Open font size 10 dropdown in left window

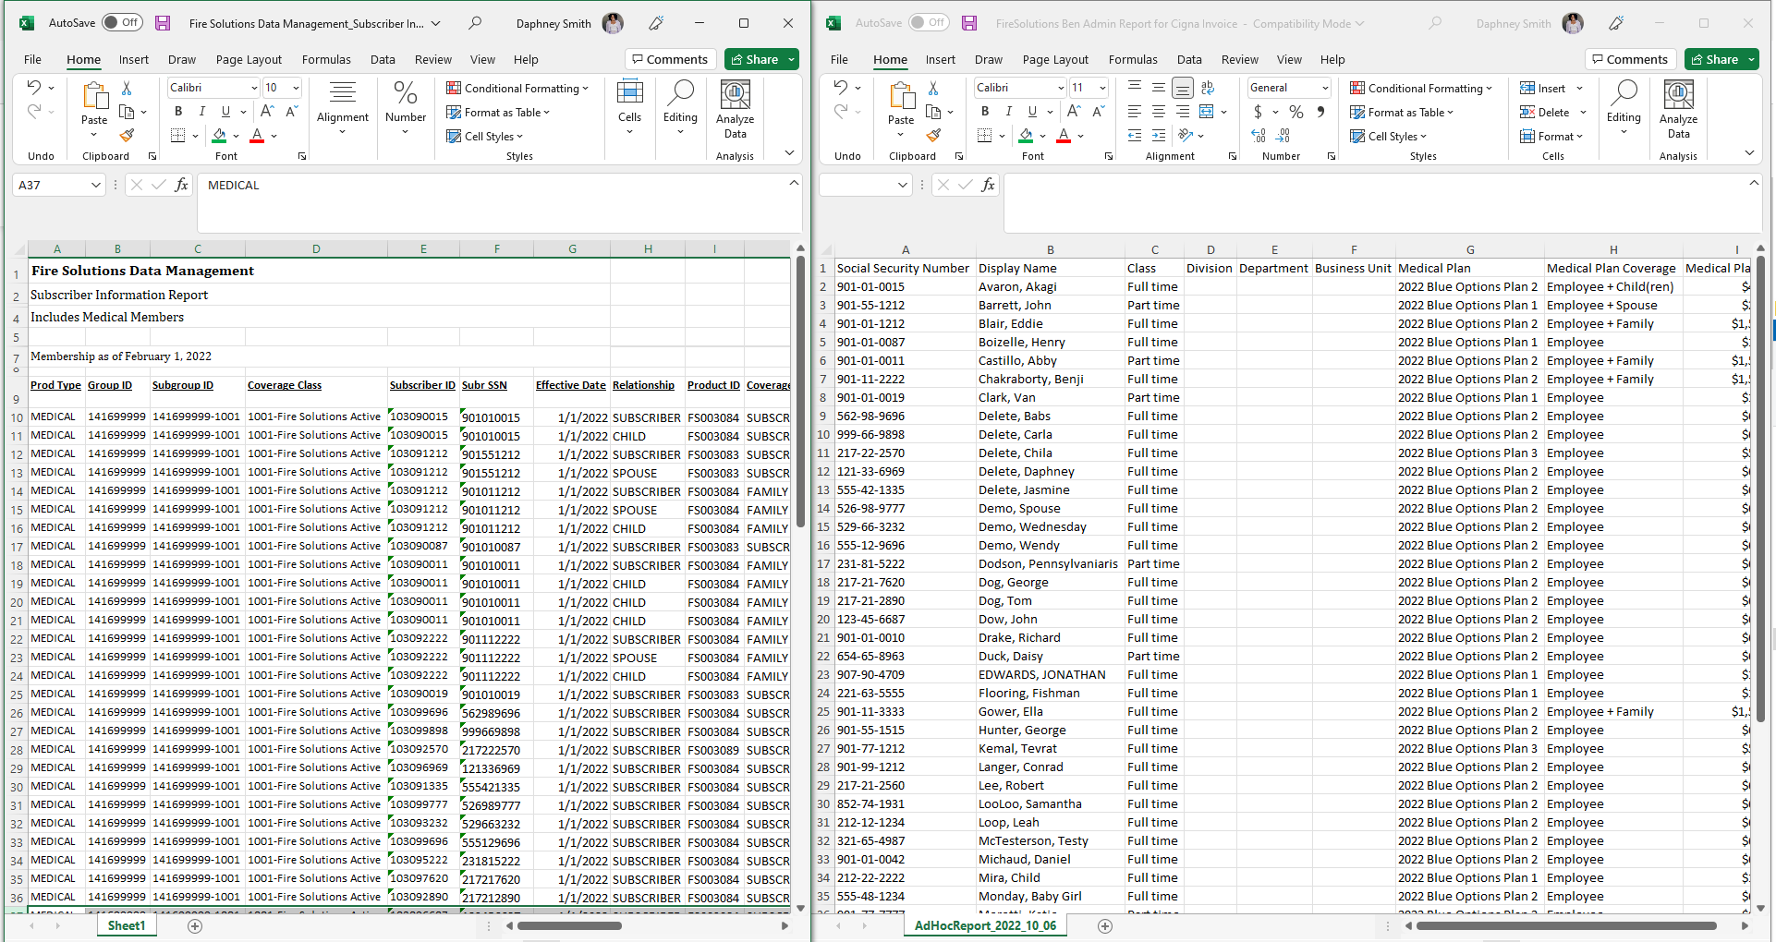(x=296, y=88)
